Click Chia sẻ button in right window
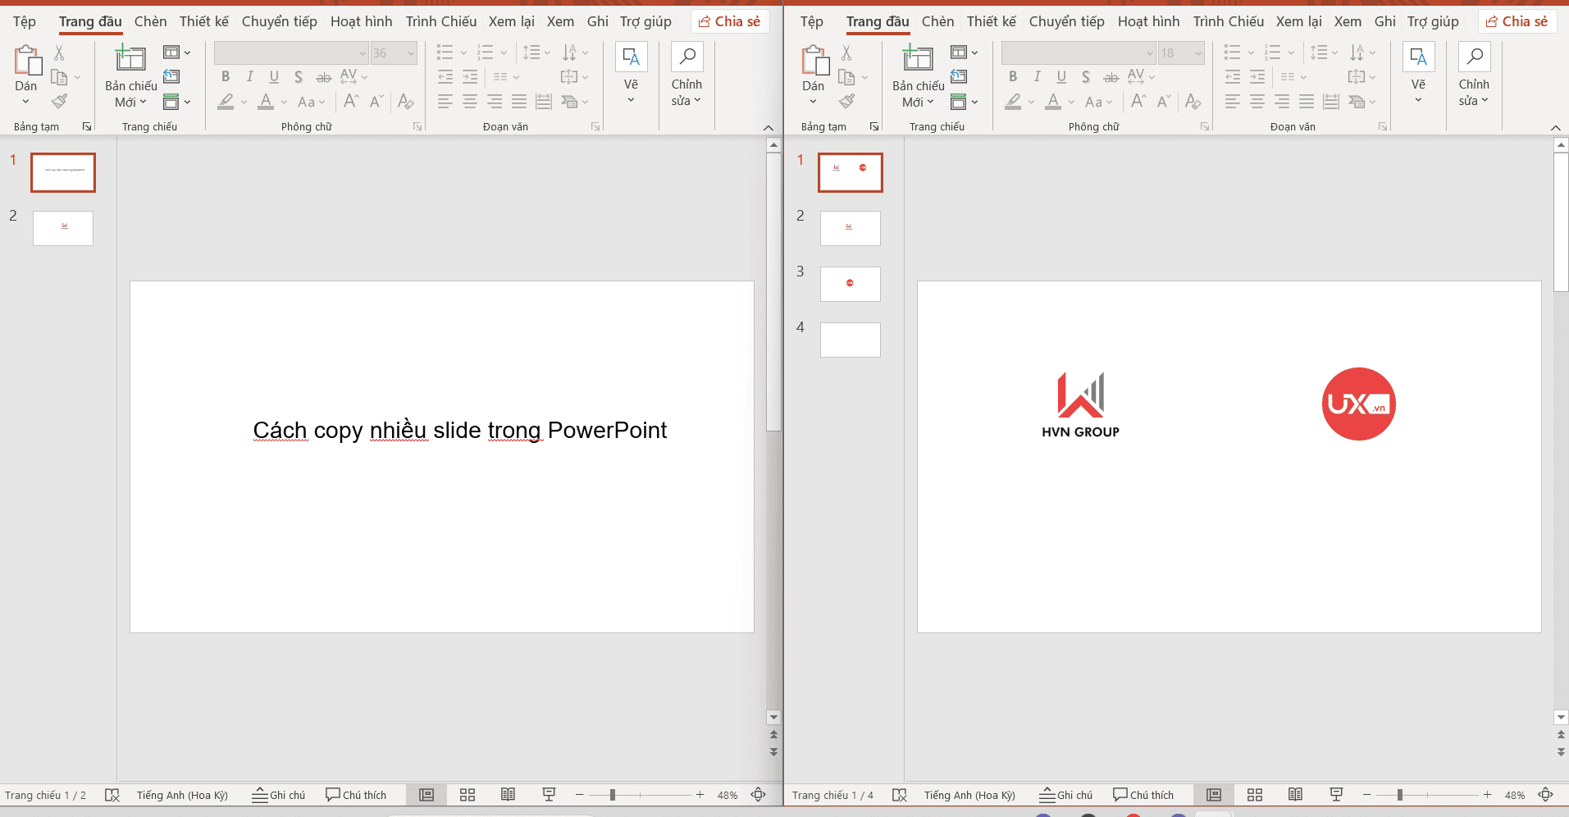Screen dimensions: 1569x817 point(1517,21)
